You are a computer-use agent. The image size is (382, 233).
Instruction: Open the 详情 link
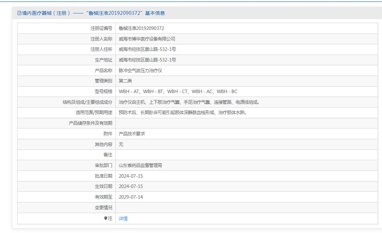click(123, 219)
